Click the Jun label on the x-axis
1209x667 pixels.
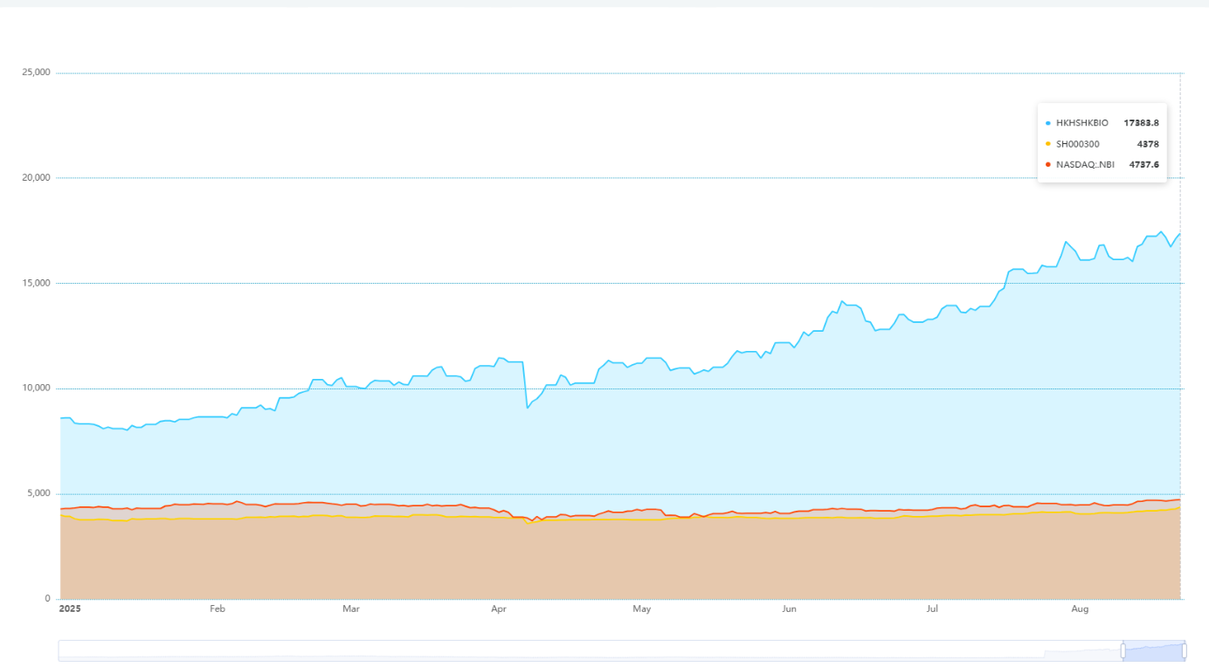pyautogui.click(x=789, y=609)
